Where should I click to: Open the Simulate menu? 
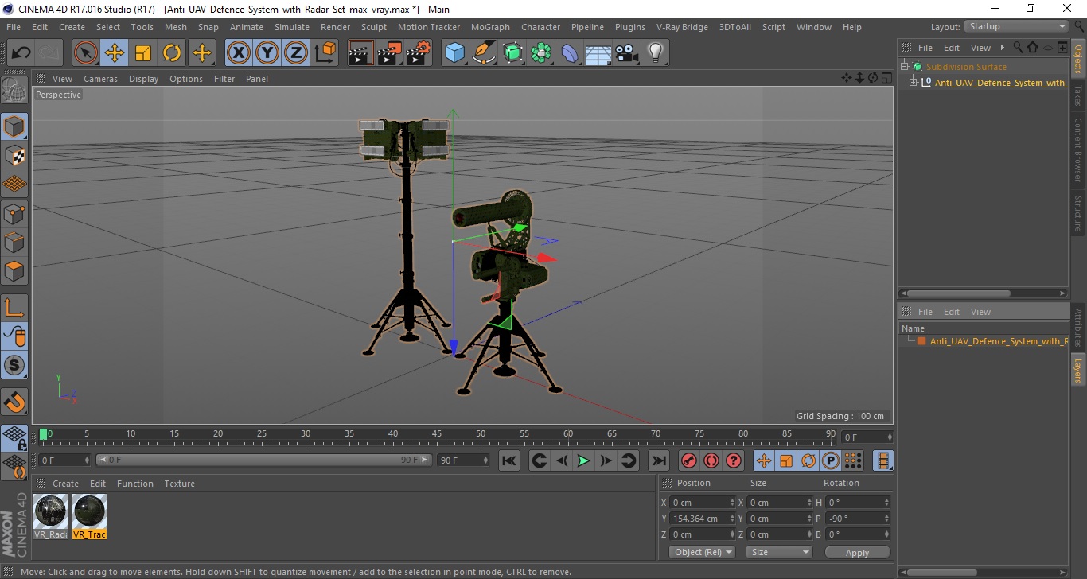click(292, 27)
